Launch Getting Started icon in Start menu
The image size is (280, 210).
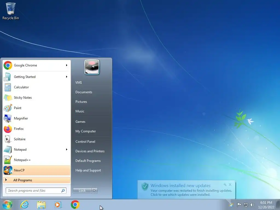(7, 77)
